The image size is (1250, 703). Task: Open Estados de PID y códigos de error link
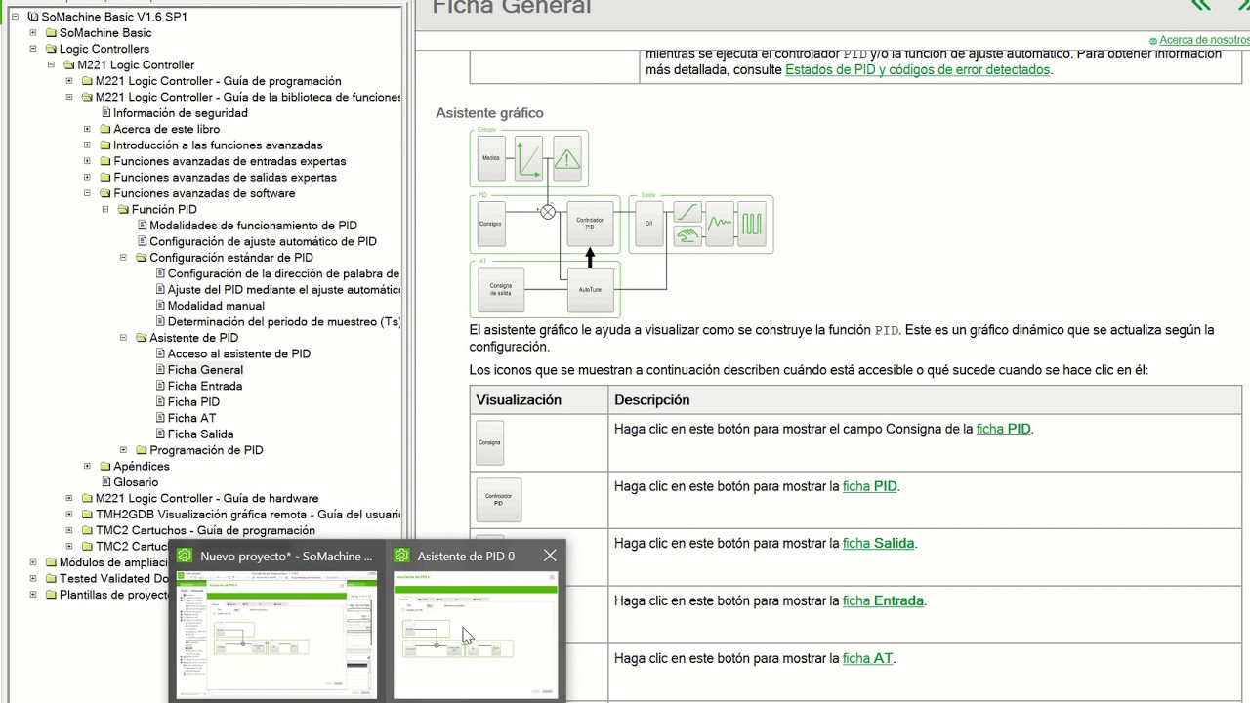pos(917,70)
